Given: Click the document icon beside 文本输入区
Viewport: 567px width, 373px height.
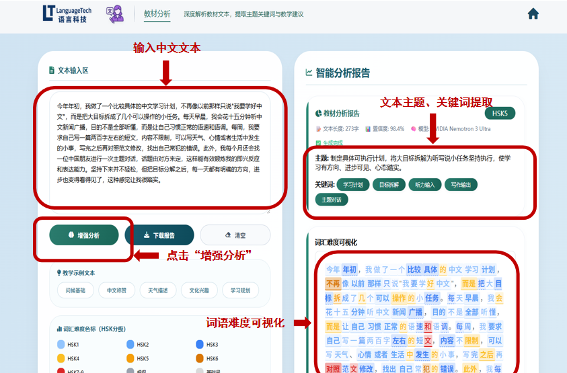Looking at the screenshot, I should (x=52, y=71).
